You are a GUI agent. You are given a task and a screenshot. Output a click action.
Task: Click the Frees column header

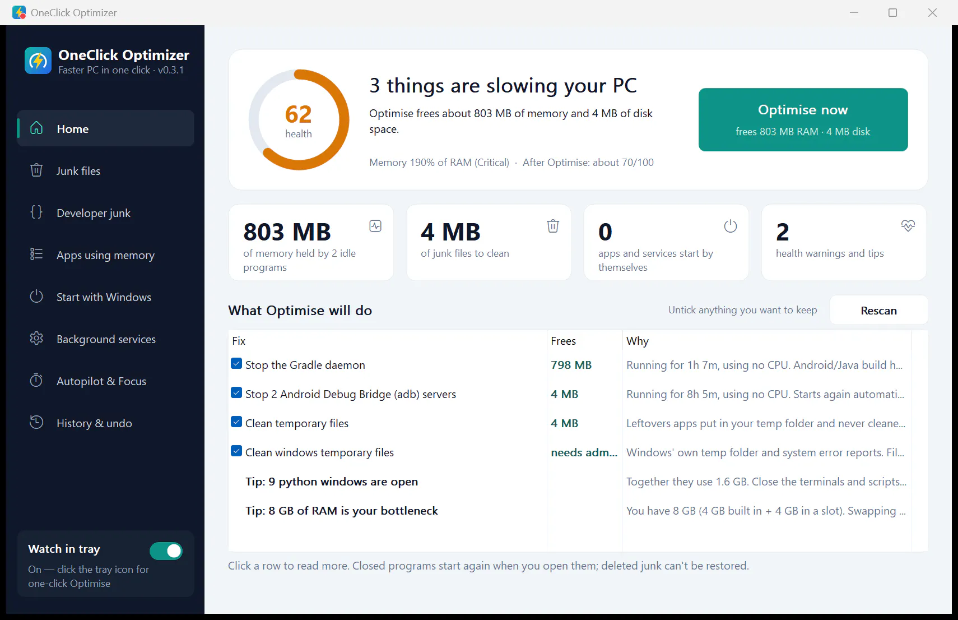click(585, 341)
